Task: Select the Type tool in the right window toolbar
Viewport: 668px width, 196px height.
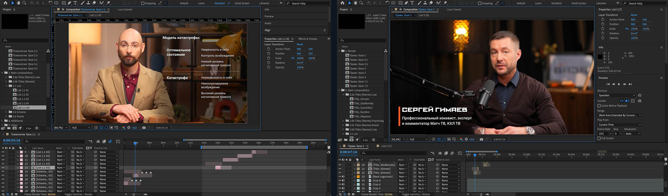Action: pyautogui.click(x=412, y=3)
